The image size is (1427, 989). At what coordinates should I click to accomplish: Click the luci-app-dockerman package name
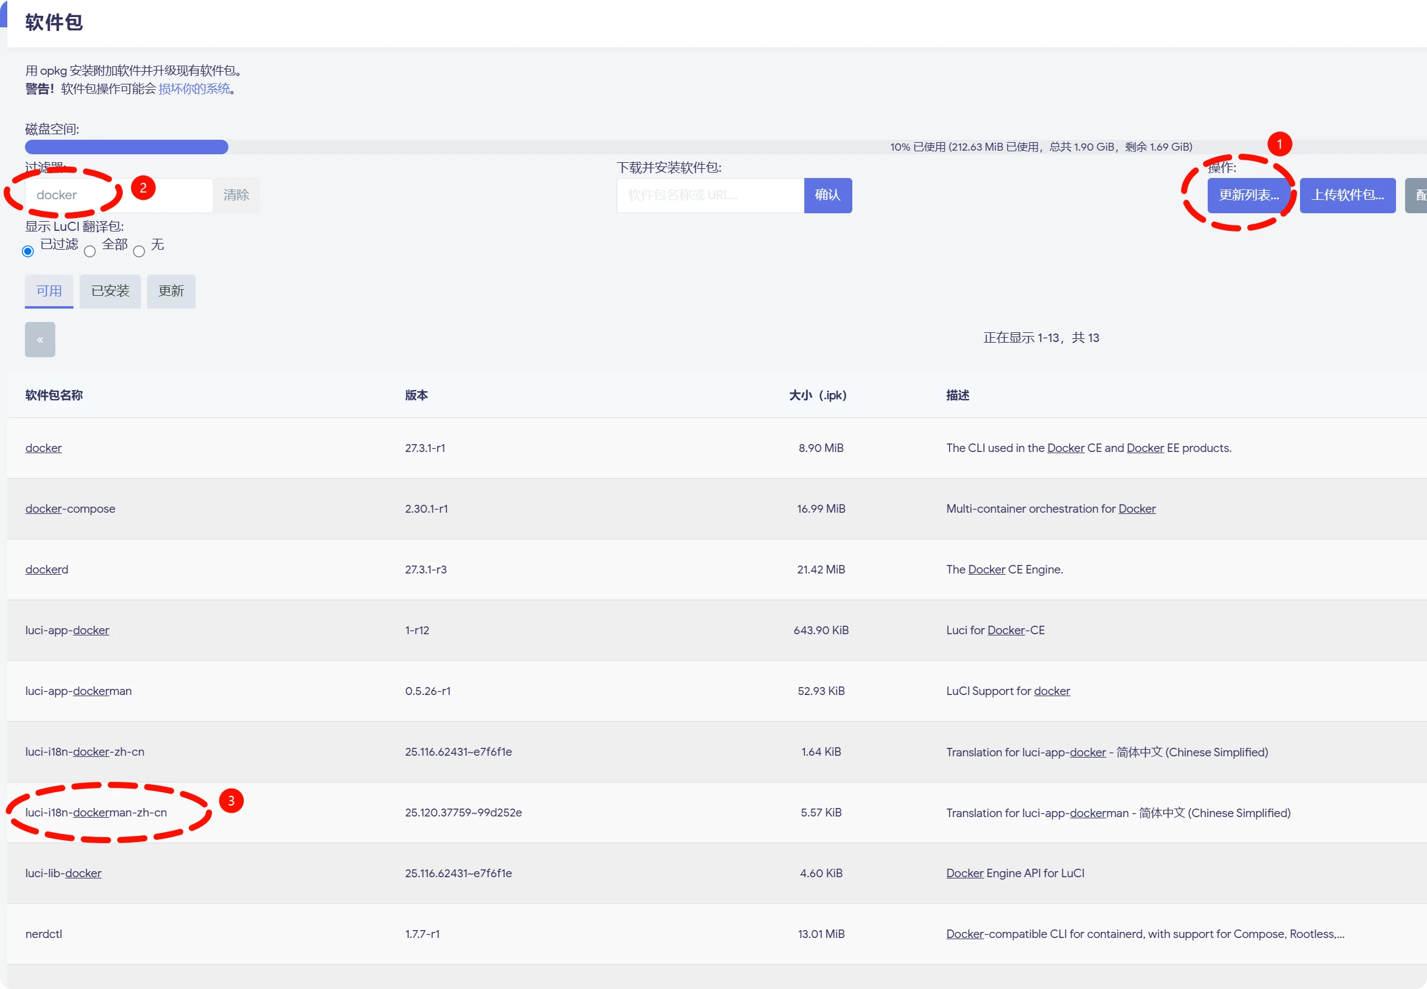78,691
